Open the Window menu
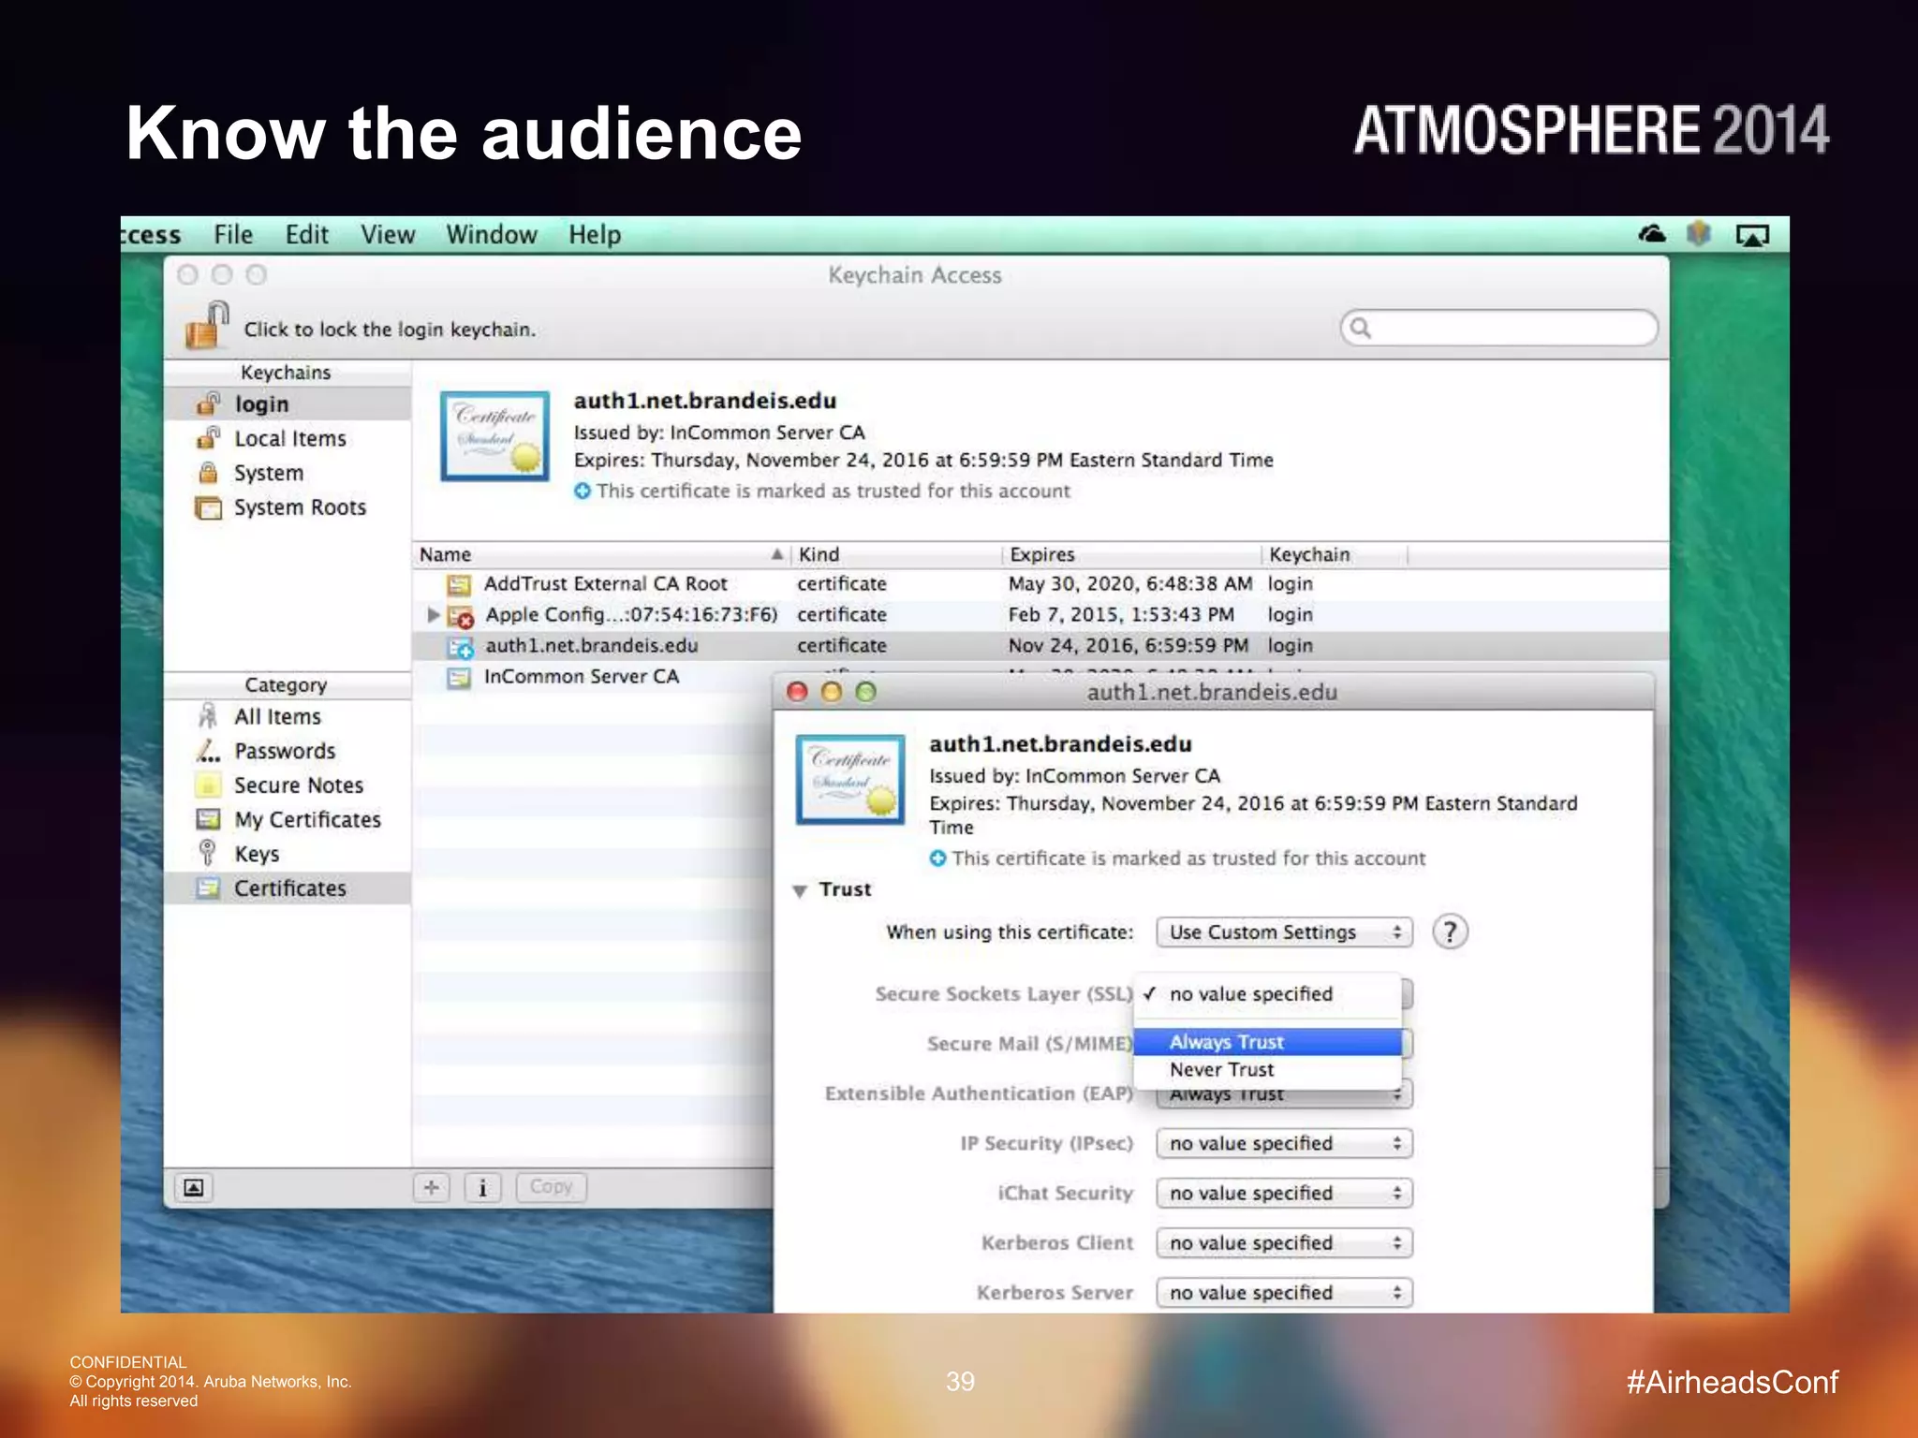1918x1438 pixels. pyautogui.click(x=492, y=235)
